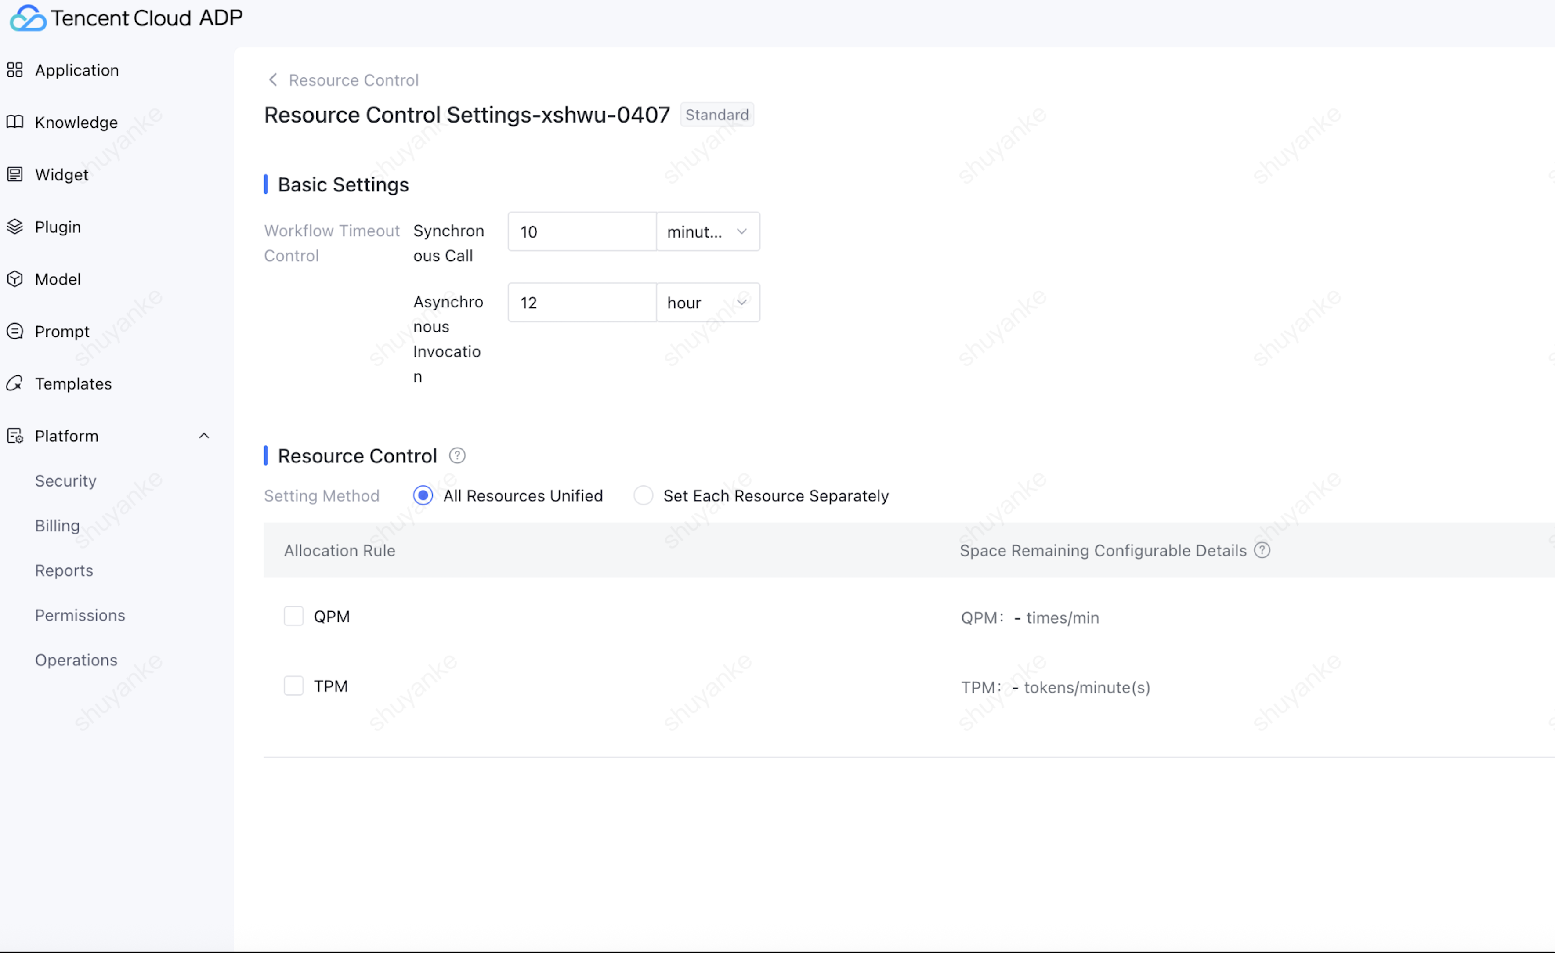Image resolution: width=1555 pixels, height=953 pixels.
Task: Click help icon beside Space Remaining Configurable Details
Action: [x=1262, y=550]
